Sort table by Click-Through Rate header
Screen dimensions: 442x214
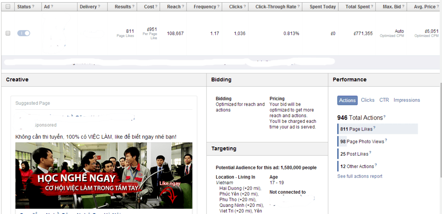coord(276,7)
